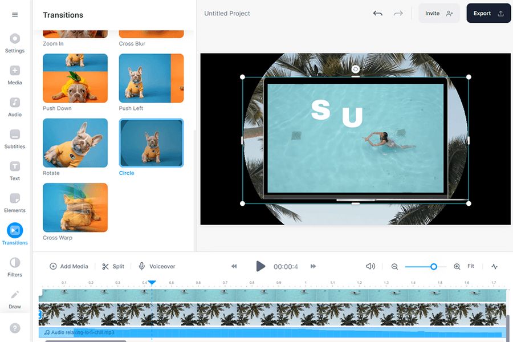
Task: Select the Rotate transition thumbnail
Action: point(75,142)
